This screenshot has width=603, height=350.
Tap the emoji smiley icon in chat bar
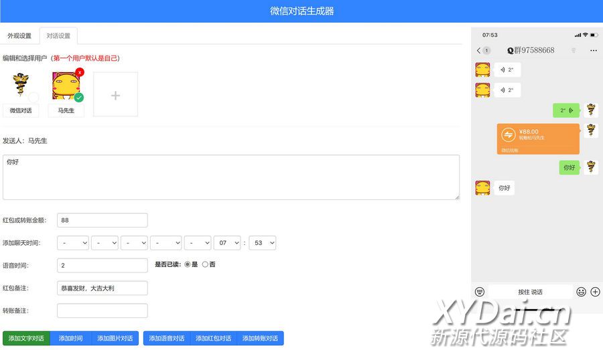(x=581, y=292)
